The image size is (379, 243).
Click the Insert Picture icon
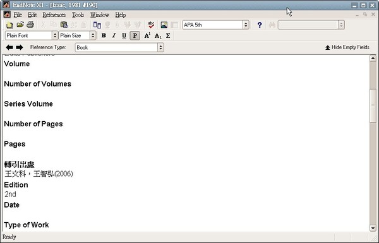tap(164, 25)
